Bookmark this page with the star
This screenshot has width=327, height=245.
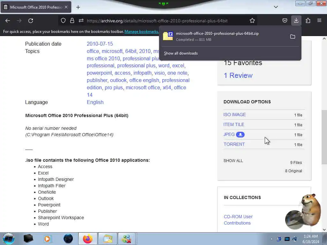tap(252, 20)
